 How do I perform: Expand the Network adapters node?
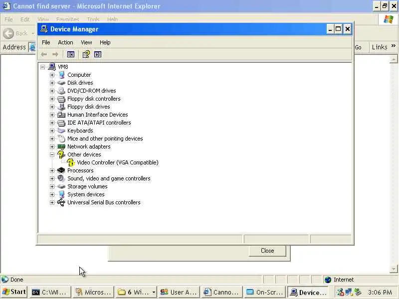coord(52,147)
